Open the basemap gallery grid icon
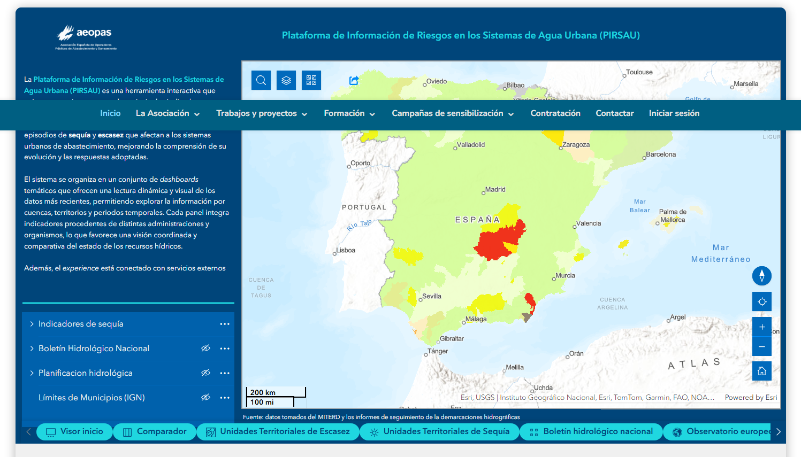 click(x=311, y=80)
